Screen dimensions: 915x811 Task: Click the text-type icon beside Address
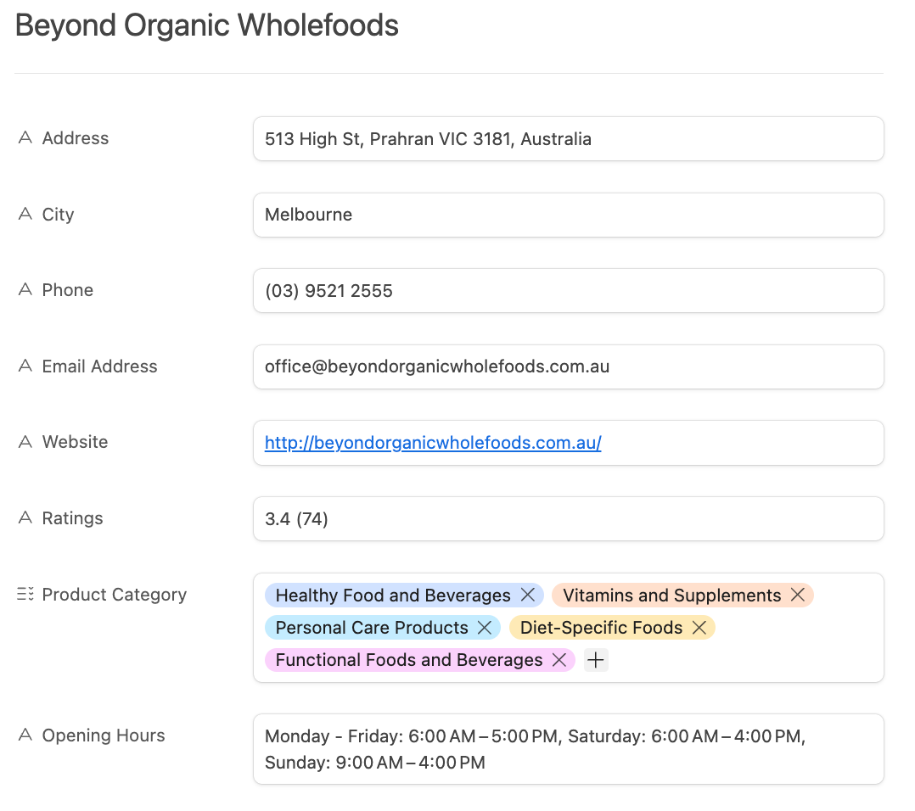tap(25, 137)
